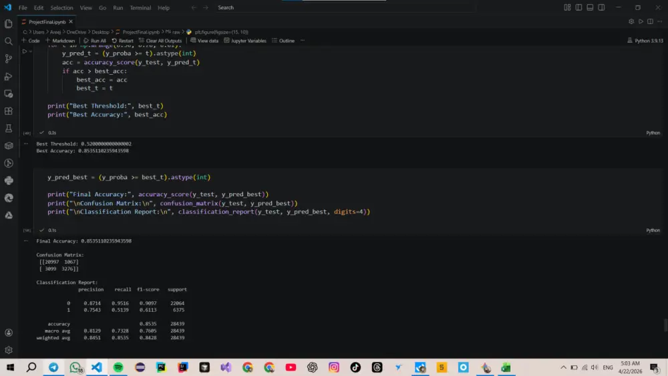Open the Run menu
The width and height of the screenshot is (668, 376).
(118, 7)
